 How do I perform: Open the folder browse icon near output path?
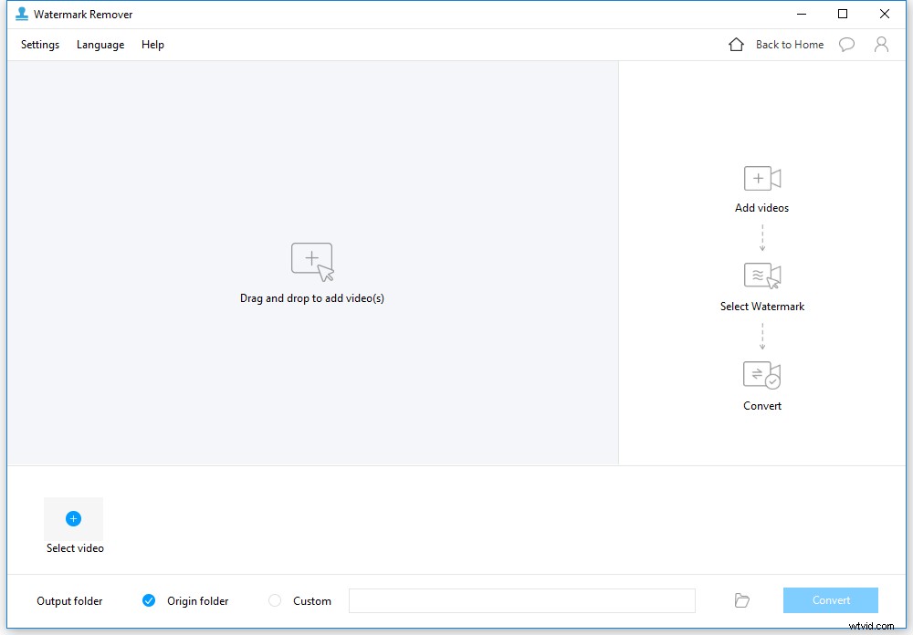point(741,600)
